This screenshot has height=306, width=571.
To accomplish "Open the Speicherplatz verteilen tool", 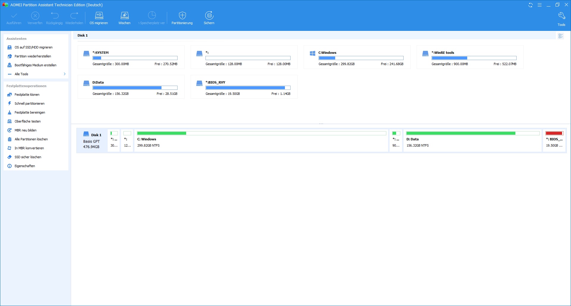I will coord(152,18).
